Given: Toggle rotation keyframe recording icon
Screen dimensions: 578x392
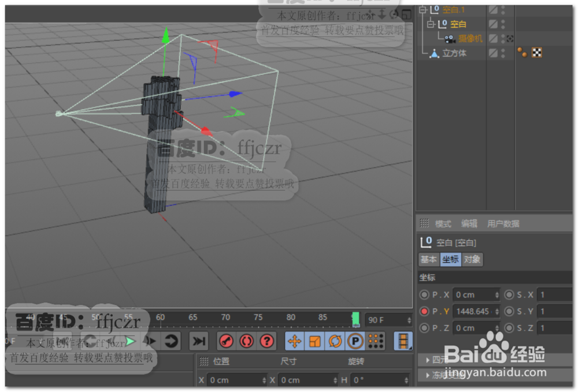Looking at the screenshot, I should point(335,341).
